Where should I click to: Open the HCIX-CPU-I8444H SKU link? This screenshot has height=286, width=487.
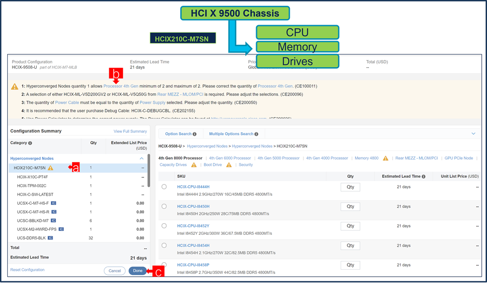tap(193, 187)
